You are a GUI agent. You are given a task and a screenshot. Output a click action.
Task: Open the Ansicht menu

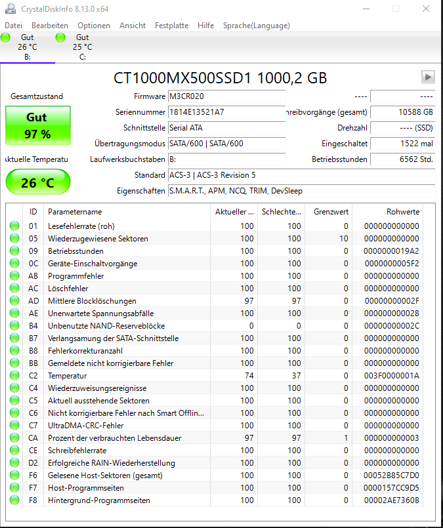(x=133, y=26)
